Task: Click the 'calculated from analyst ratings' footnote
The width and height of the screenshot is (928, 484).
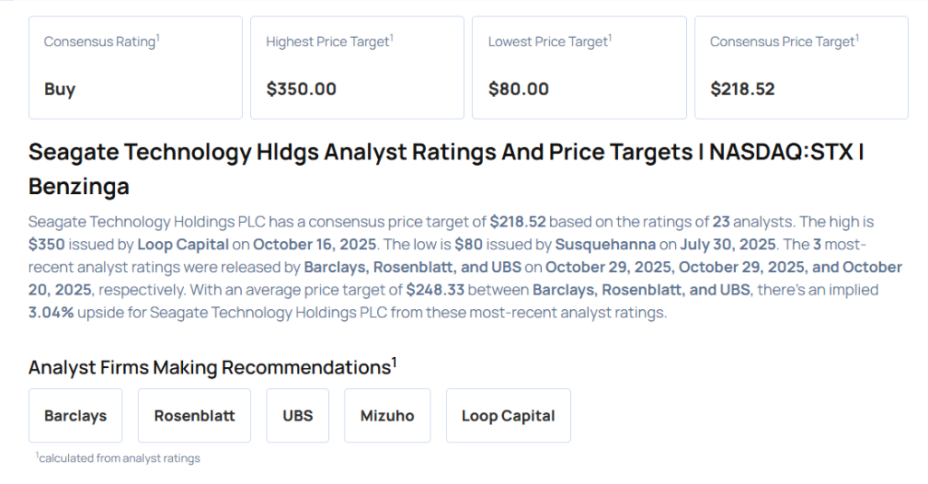Action: (120, 459)
